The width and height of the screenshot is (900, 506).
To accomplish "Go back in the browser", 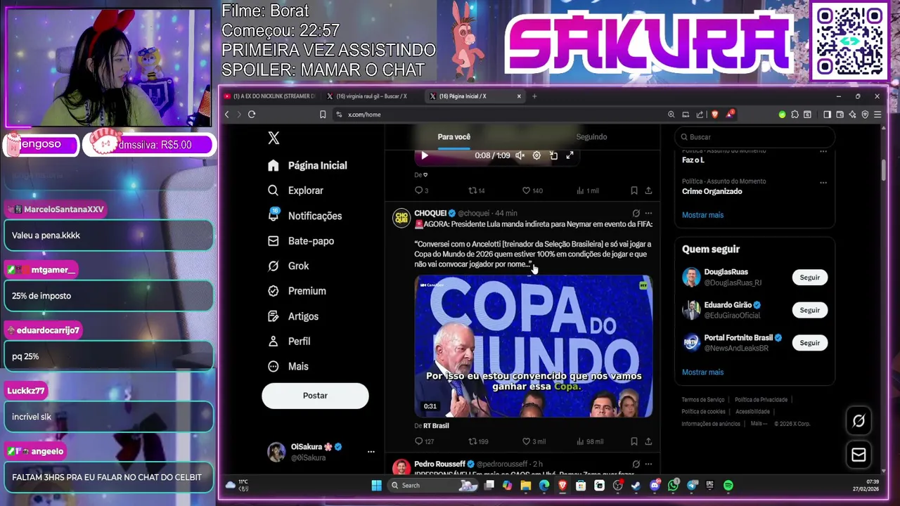I will [226, 115].
